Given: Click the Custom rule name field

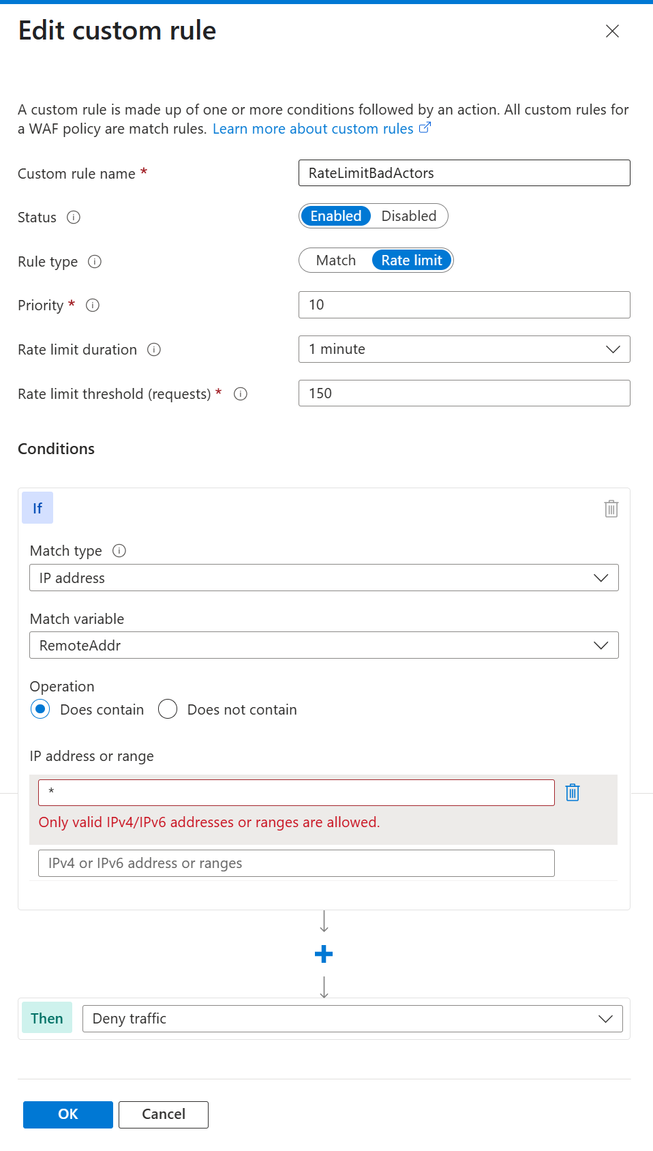Looking at the screenshot, I should (464, 173).
